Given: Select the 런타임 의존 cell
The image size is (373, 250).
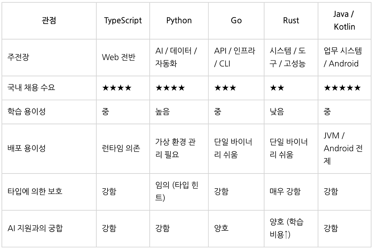Looking at the screenshot, I should pyautogui.click(x=121, y=148).
